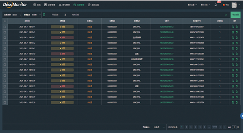Open the default node dropdown in the header
Viewport: 243px width, 133px height.
[x=205, y=5]
